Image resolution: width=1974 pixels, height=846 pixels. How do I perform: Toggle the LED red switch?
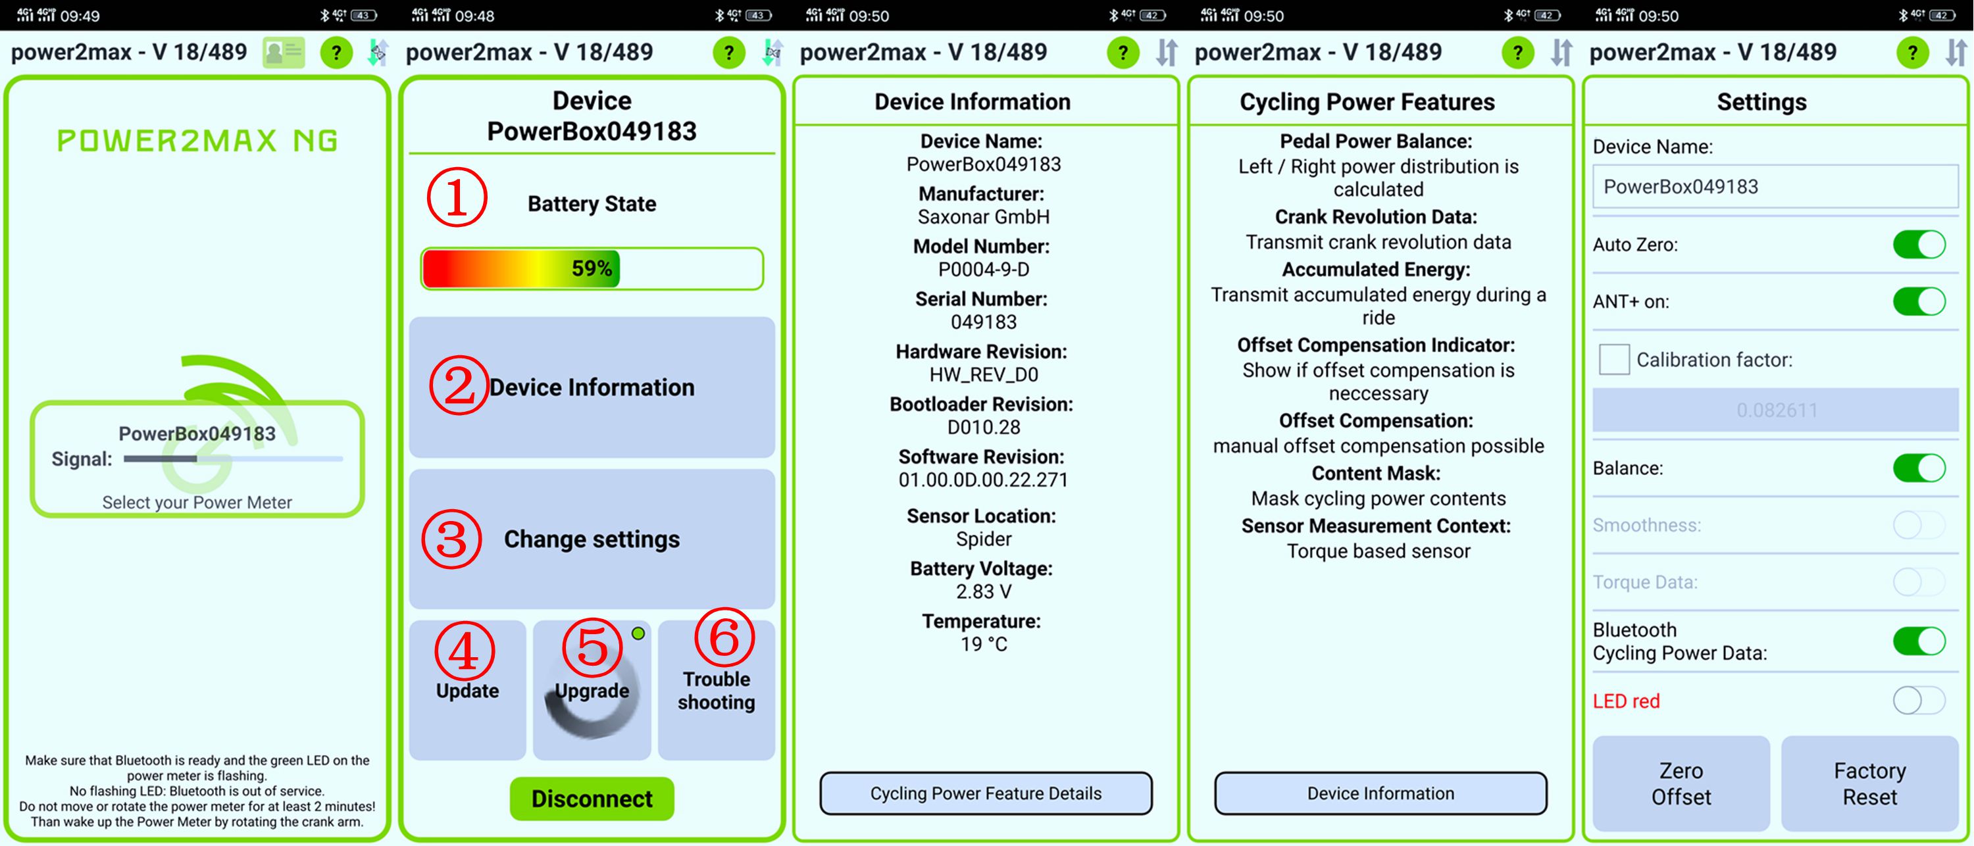pyautogui.click(x=1919, y=701)
